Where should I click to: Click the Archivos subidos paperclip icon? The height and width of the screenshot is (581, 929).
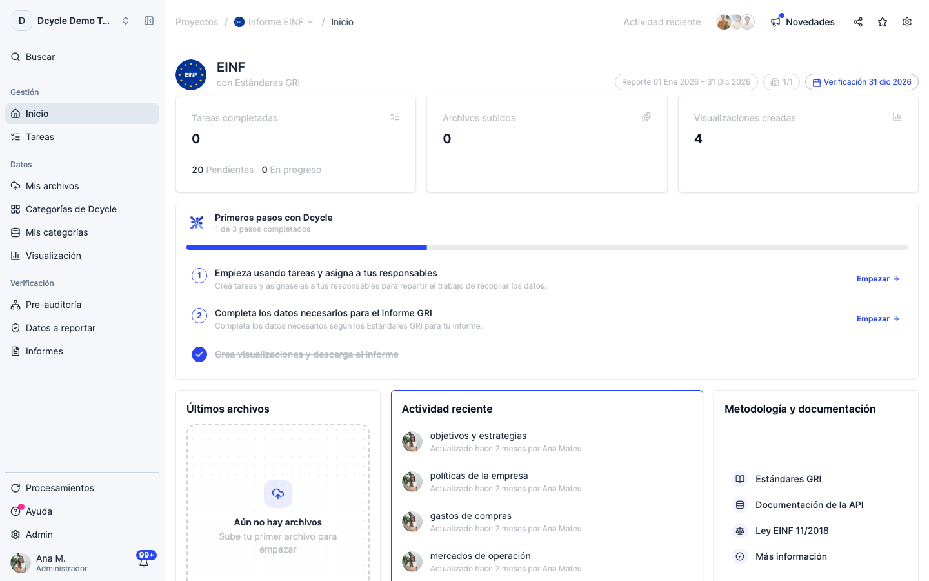[646, 117]
